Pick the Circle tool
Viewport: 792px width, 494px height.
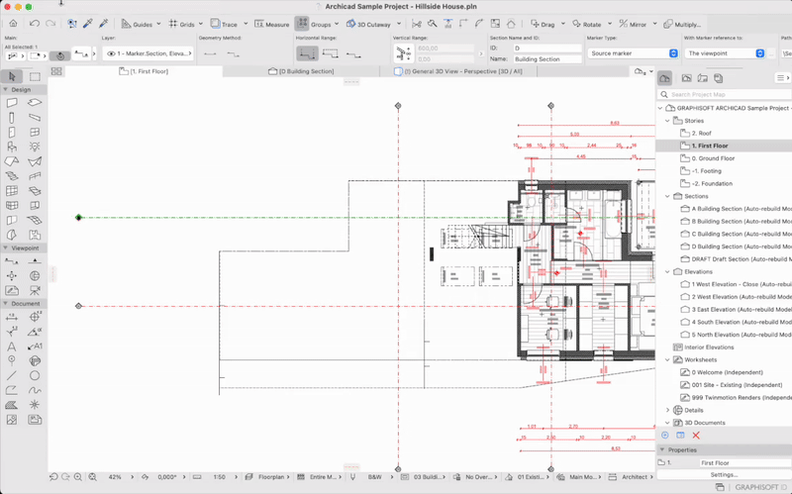35,376
